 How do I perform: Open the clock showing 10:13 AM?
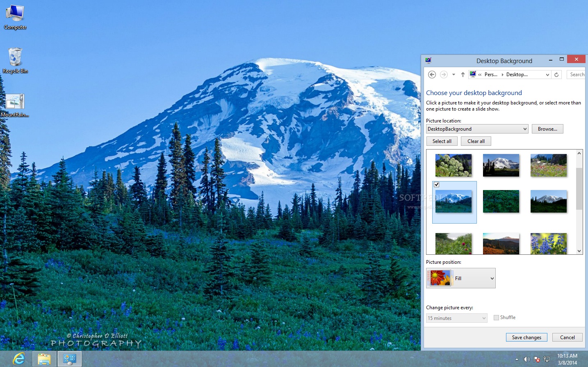point(567,359)
